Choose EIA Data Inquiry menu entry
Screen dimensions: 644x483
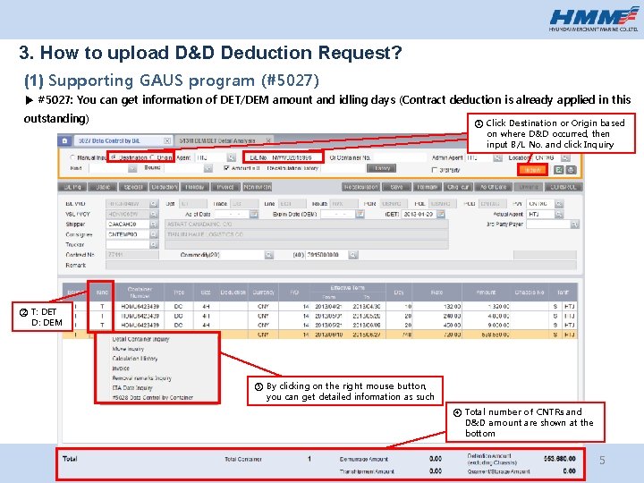pos(132,387)
